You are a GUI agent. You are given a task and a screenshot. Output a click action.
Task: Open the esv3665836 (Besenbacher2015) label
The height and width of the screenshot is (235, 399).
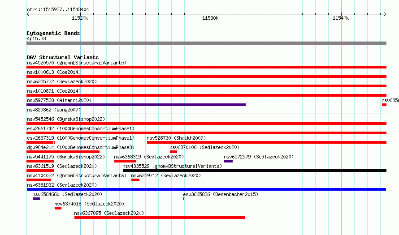coord(221,194)
